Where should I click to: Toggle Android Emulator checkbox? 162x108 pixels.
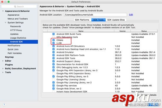54,52
